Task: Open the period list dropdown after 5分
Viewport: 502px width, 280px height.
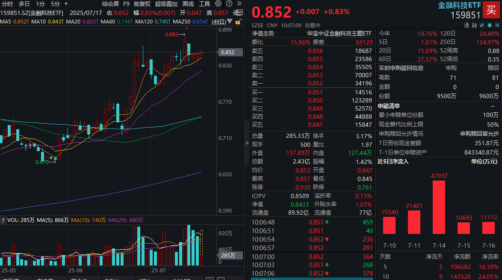Action: 66,4
